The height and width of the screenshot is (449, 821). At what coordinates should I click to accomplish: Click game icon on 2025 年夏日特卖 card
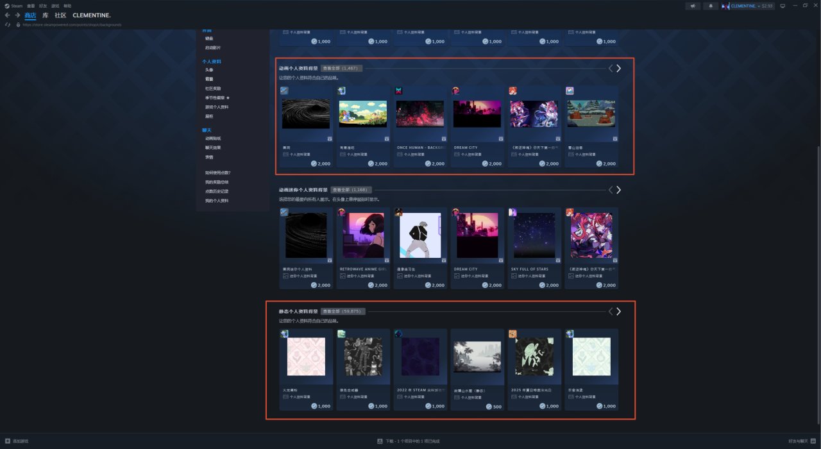(512, 334)
